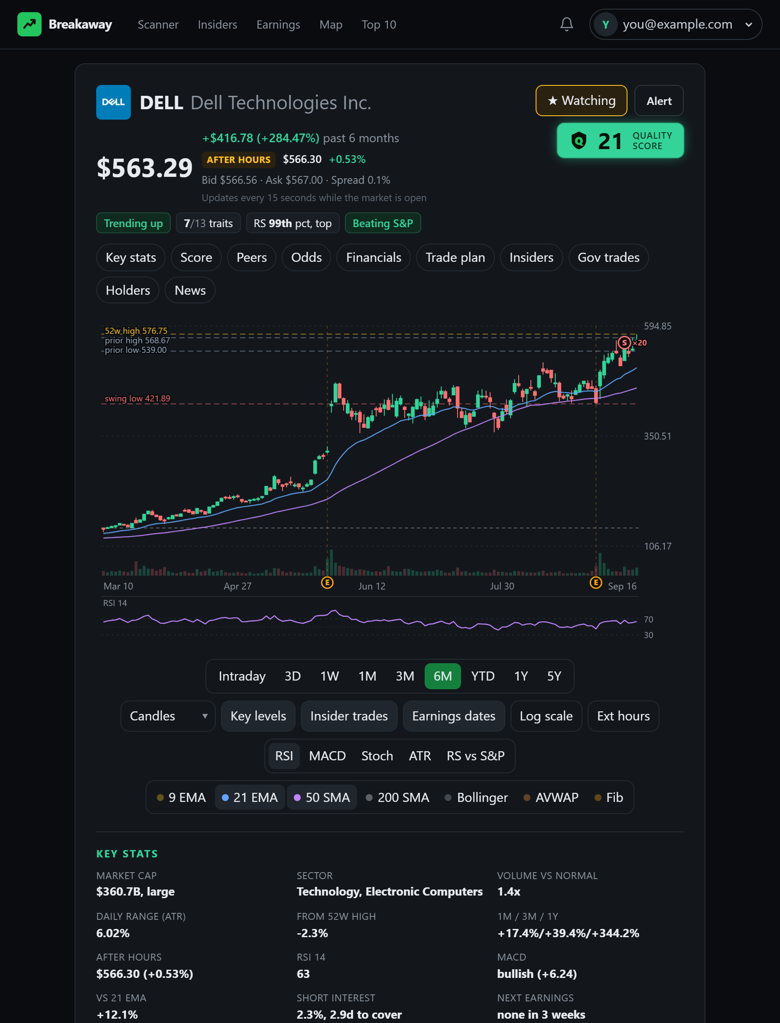This screenshot has width=780, height=1023.
Task: Open the 21 Quality Score badge
Action: 620,141
